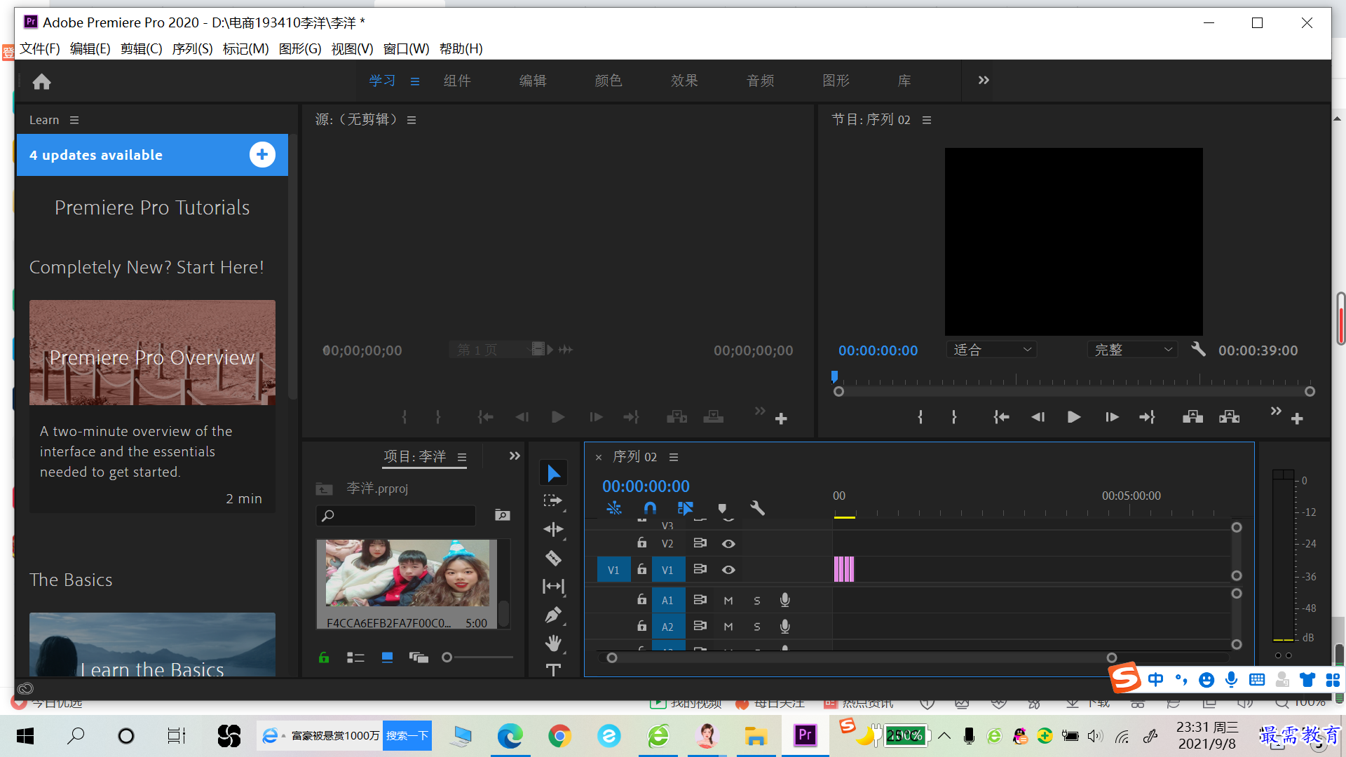The height and width of the screenshot is (757, 1346).
Task: Toggle V1 track lock
Action: click(x=641, y=569)
